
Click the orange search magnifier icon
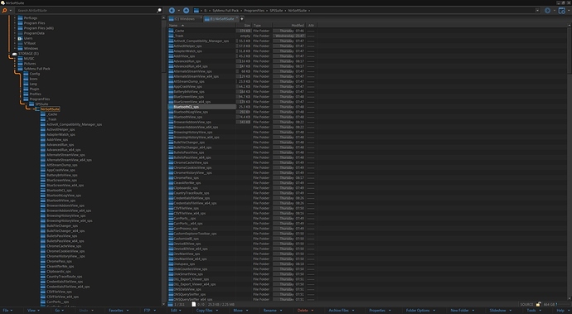pyautogui.click(x=4, y=11)
